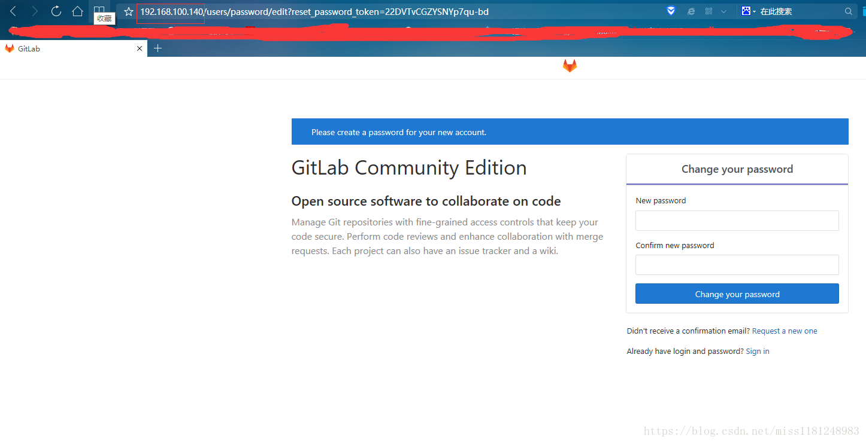
Task: Open the favorites book icon
Action: click(x=99, y=11)
